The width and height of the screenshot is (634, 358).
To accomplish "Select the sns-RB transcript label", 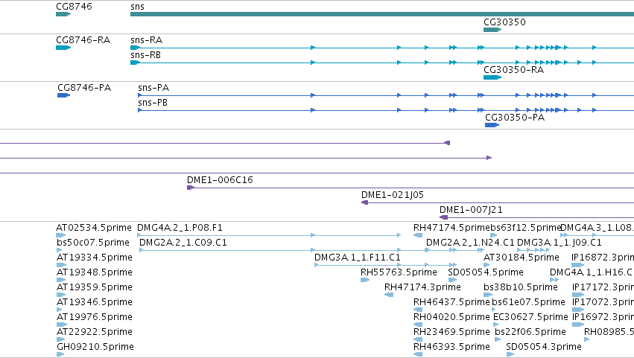I will click(145, 55).
